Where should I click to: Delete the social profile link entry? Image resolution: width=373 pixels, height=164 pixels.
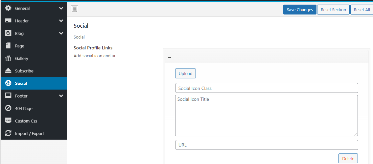pyautogui.click(x=348, y=158)
